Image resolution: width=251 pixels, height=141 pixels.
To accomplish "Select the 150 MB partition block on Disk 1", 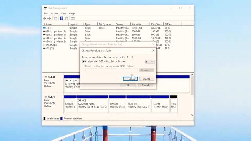I will (x=70, y=104).
